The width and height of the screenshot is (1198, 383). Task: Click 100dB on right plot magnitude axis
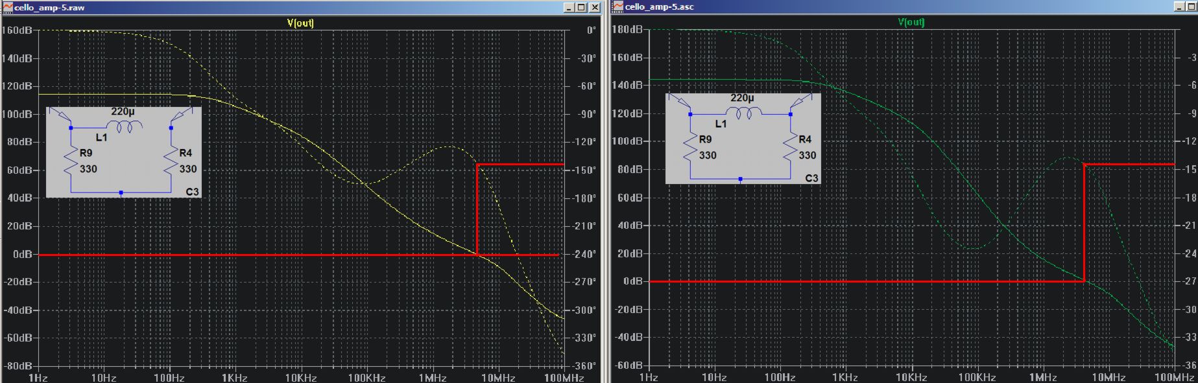point(628,141)
